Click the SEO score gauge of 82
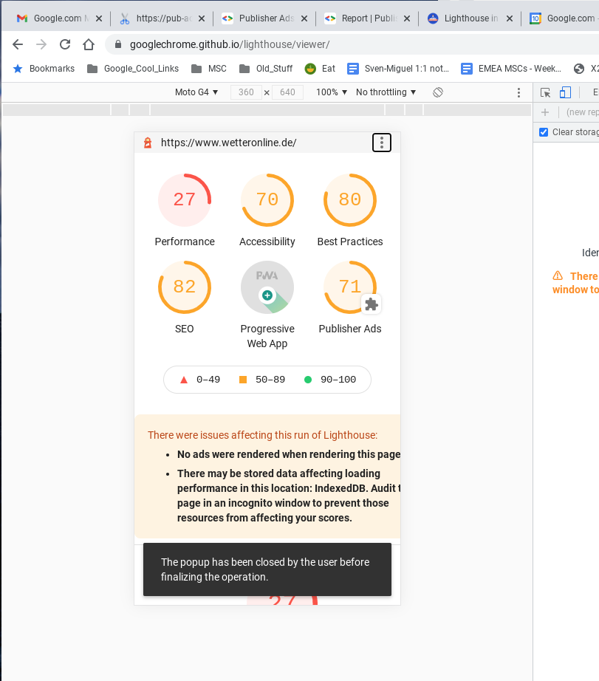Viewport: 599px width, 681px height. coord(184,287)
